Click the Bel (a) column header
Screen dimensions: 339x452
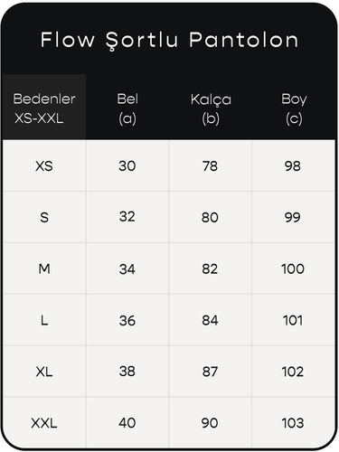pyautogui.click(x=127, y=108)
